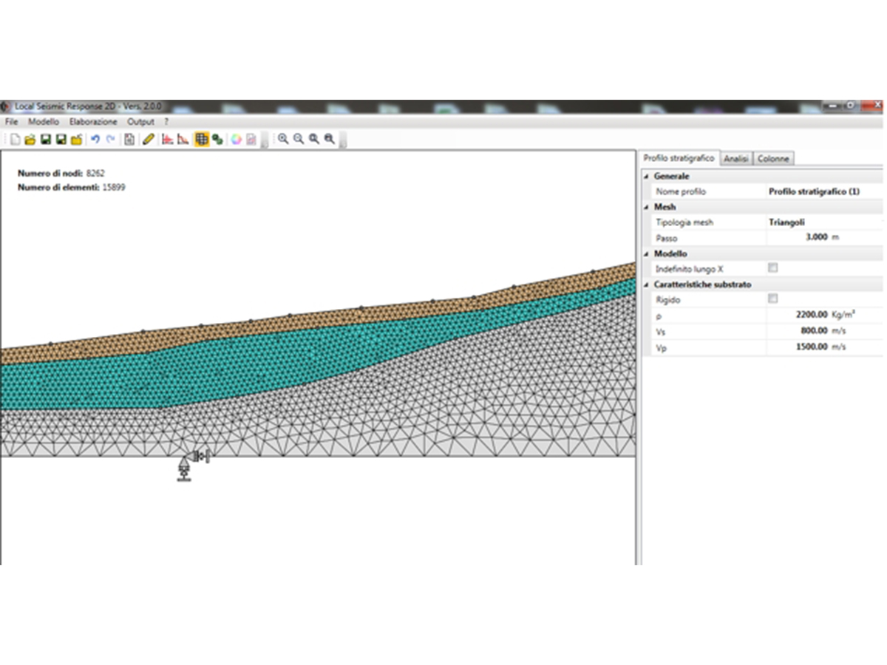Viewport: 887px width, 665px height.
Task: Click the Open folder toolbar icon
Action: (x=30, y=139)
